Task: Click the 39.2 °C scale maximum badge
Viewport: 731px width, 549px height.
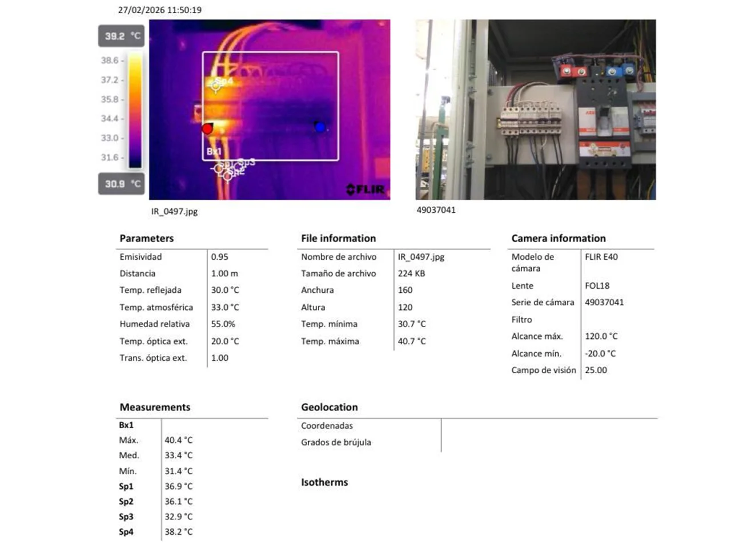Action: coord(121,36)
